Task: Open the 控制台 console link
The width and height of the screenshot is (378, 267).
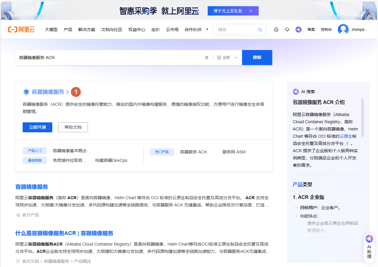Action: (x=326, y=30)
